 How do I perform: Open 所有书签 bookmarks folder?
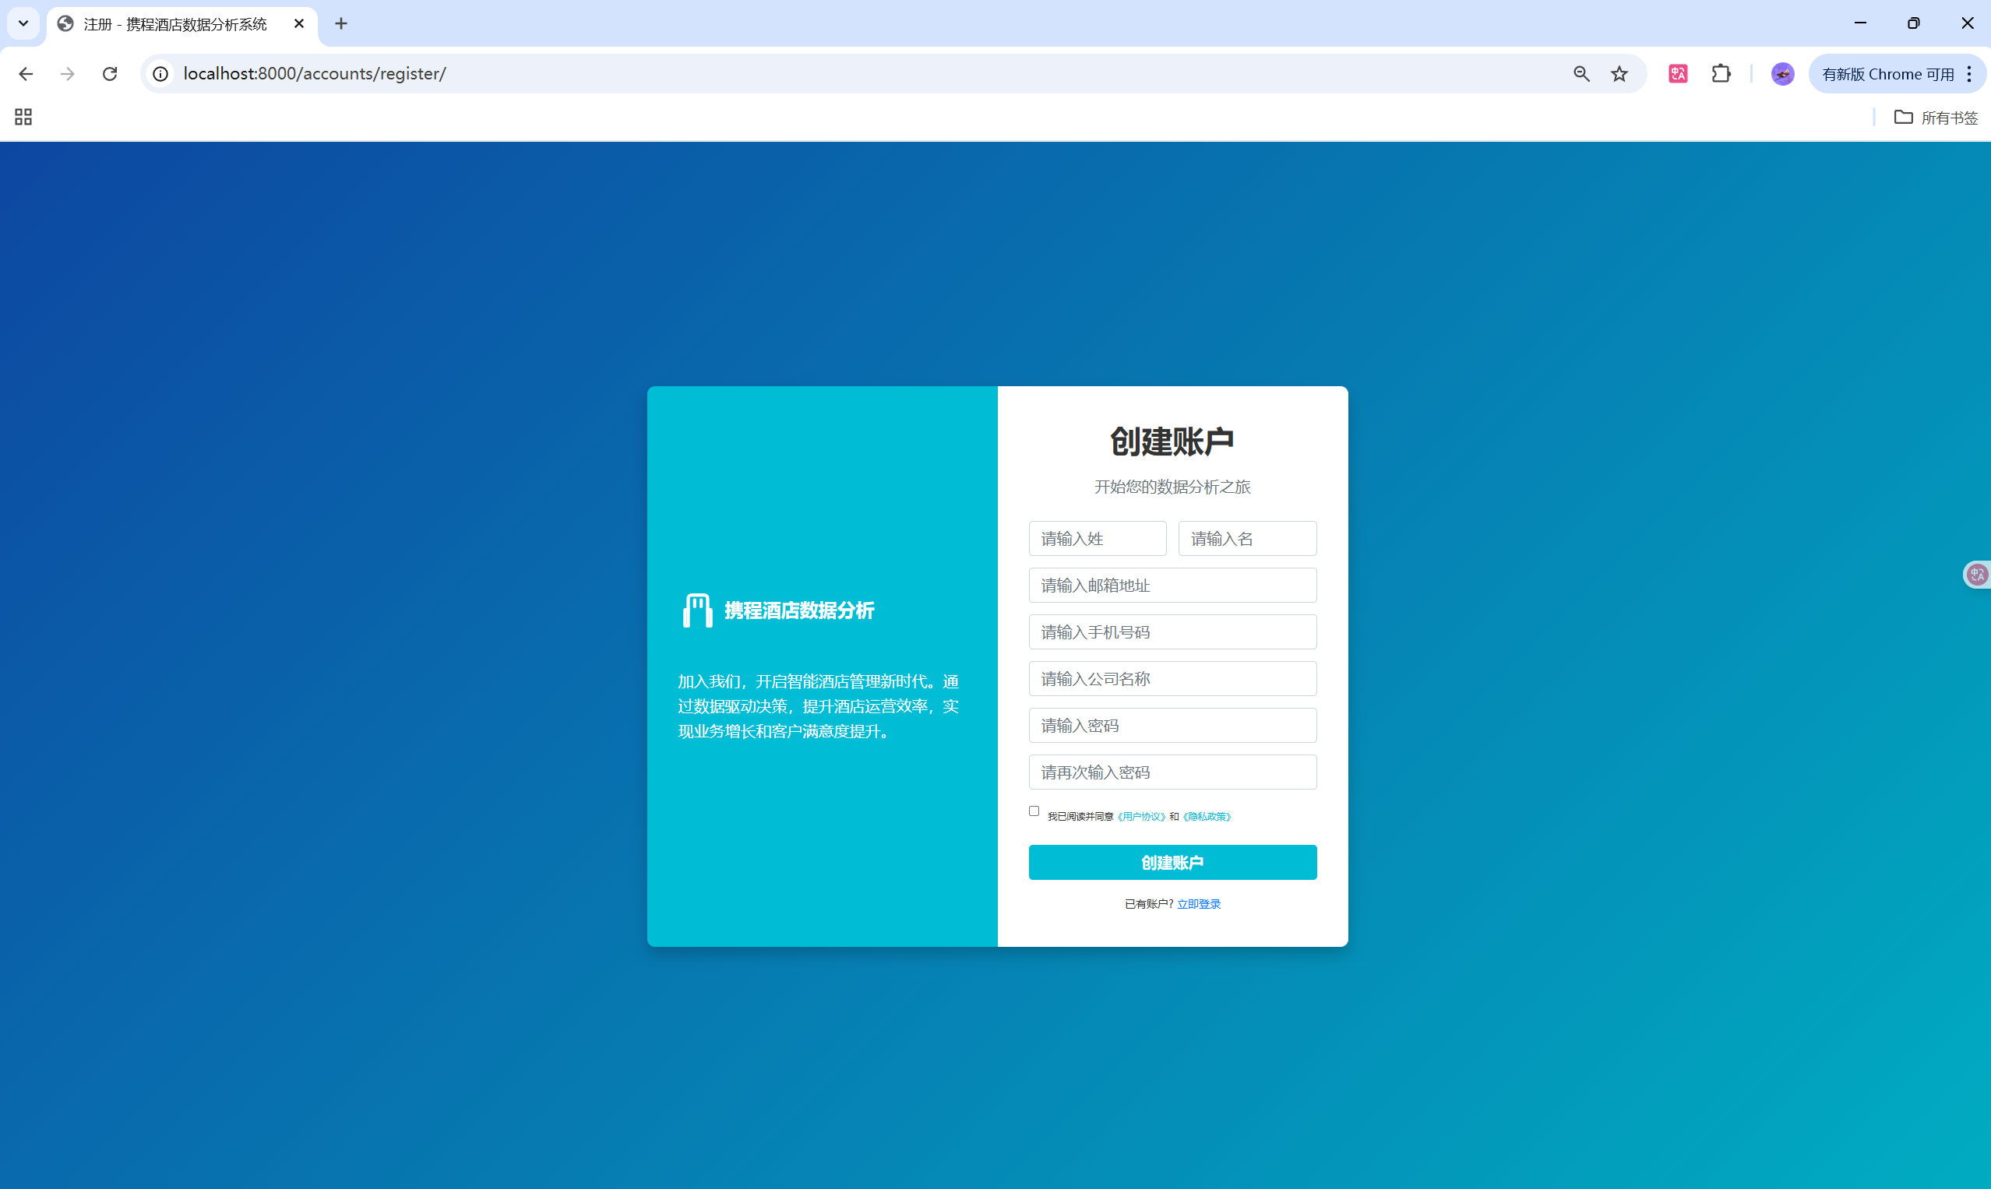point(1936,117)
